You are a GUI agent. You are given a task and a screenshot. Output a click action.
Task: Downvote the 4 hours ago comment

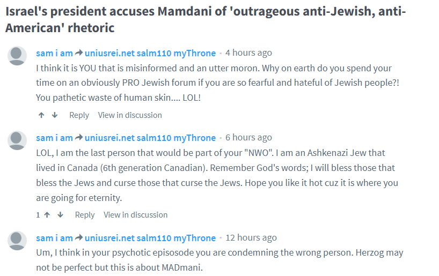click(54, 115)
